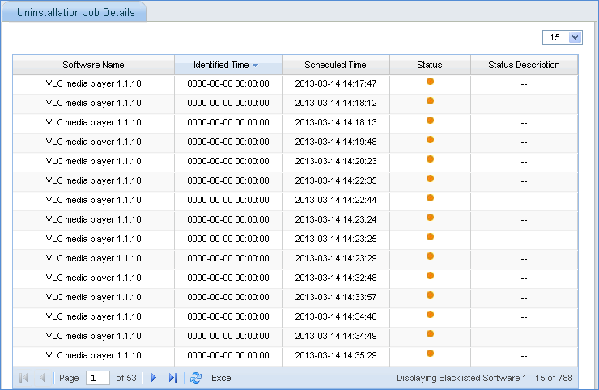Click status dot for 14:34:49 row
This screenshot has width=599, height=390.
click(430, 334)
